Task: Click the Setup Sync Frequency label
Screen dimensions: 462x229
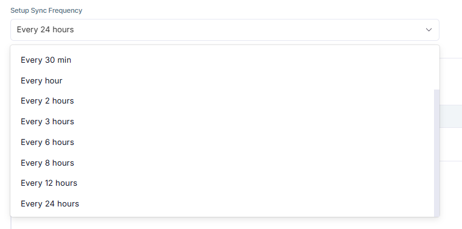Action: (x=46, y=10)
